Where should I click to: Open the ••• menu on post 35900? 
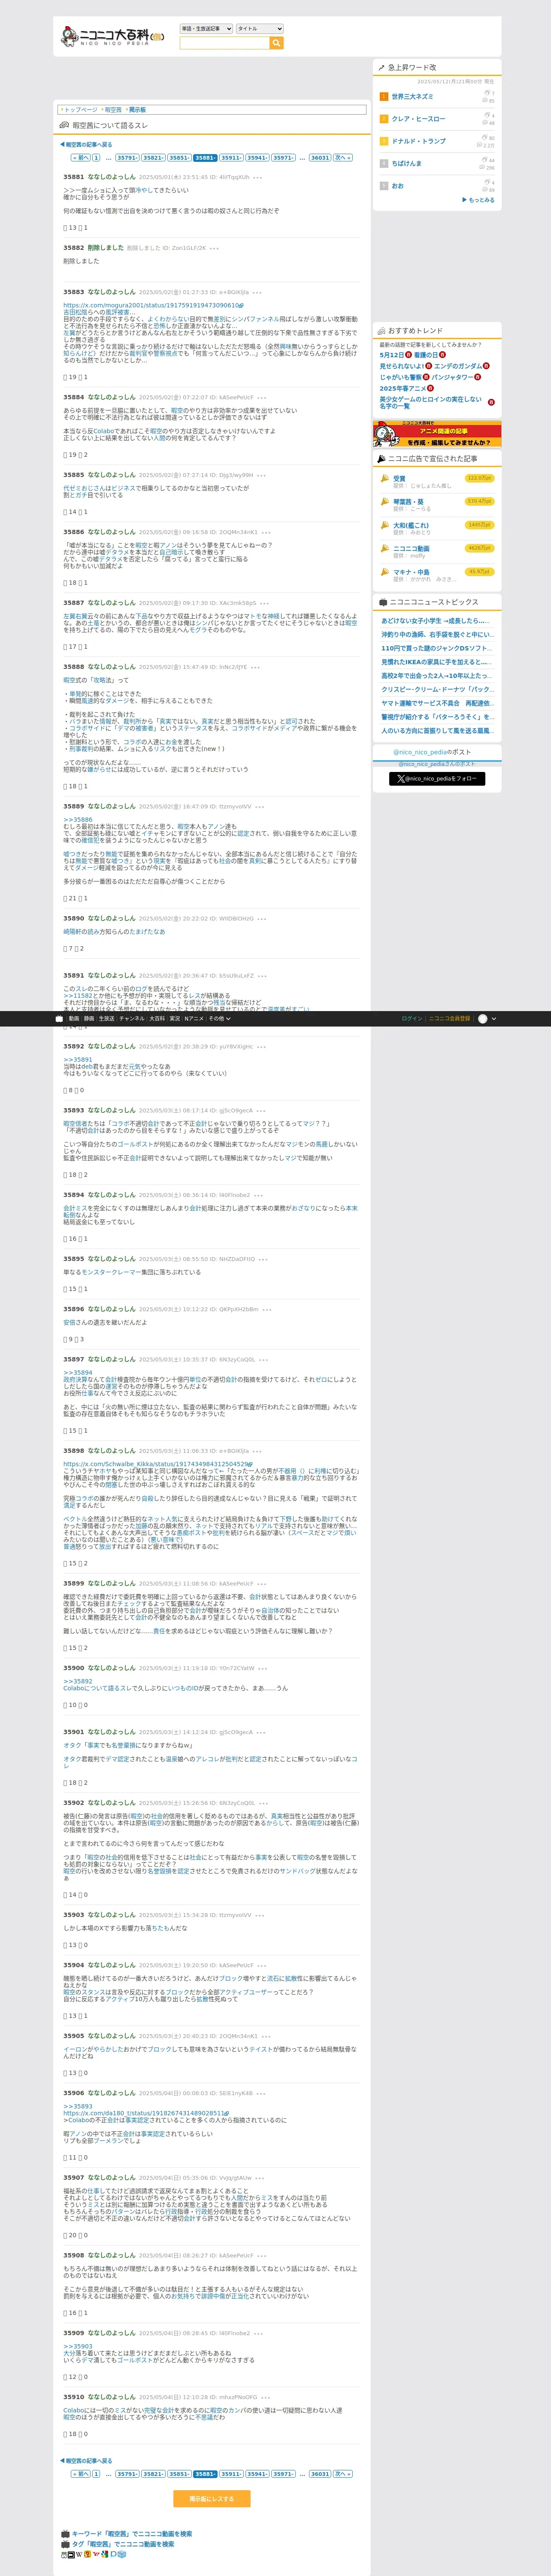click(x=262, y=1668)
